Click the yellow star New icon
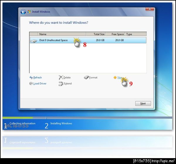The width and height of the screenshot is (176, 164). point(115,77)
